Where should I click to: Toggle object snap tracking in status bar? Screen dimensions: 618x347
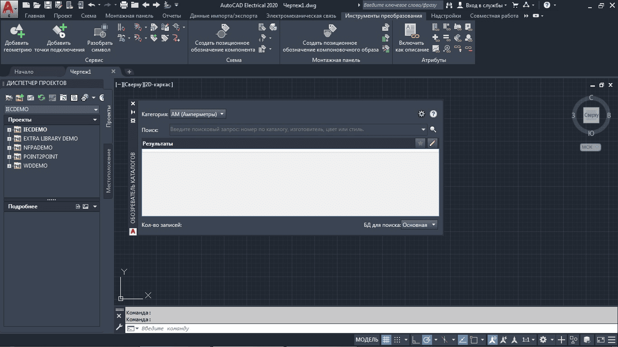[462, 339]
